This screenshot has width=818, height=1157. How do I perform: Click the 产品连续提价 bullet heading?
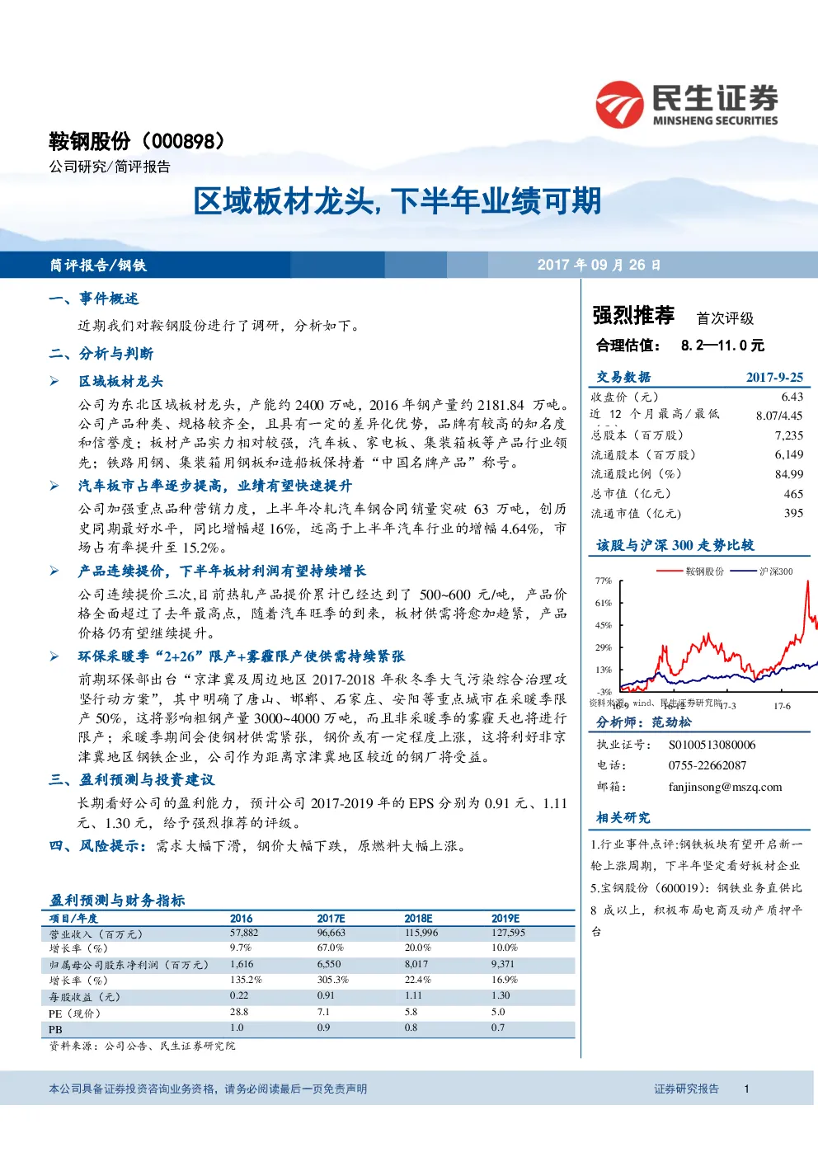(x=223, y=571)
